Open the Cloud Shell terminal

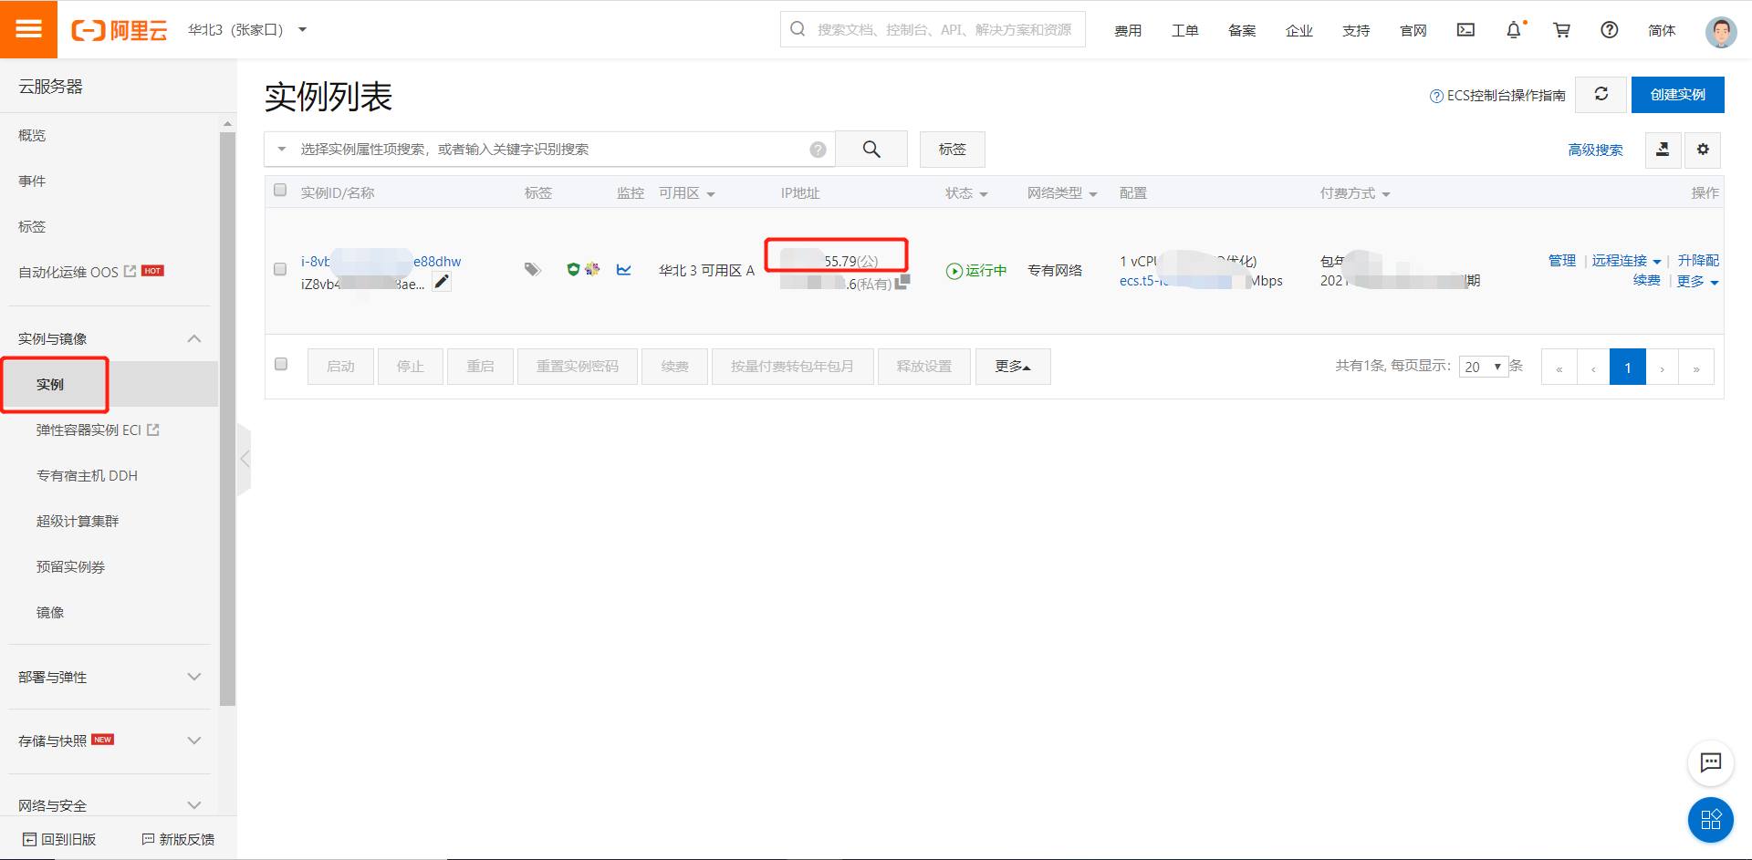pos(1465,30)
